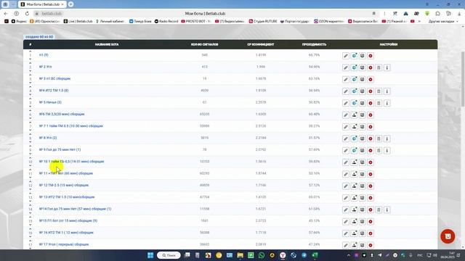This screenshot has height=261, width=465.
Task: Edit bot № 10 1 тайм сборщик
Action: click(x=346, y=162)
